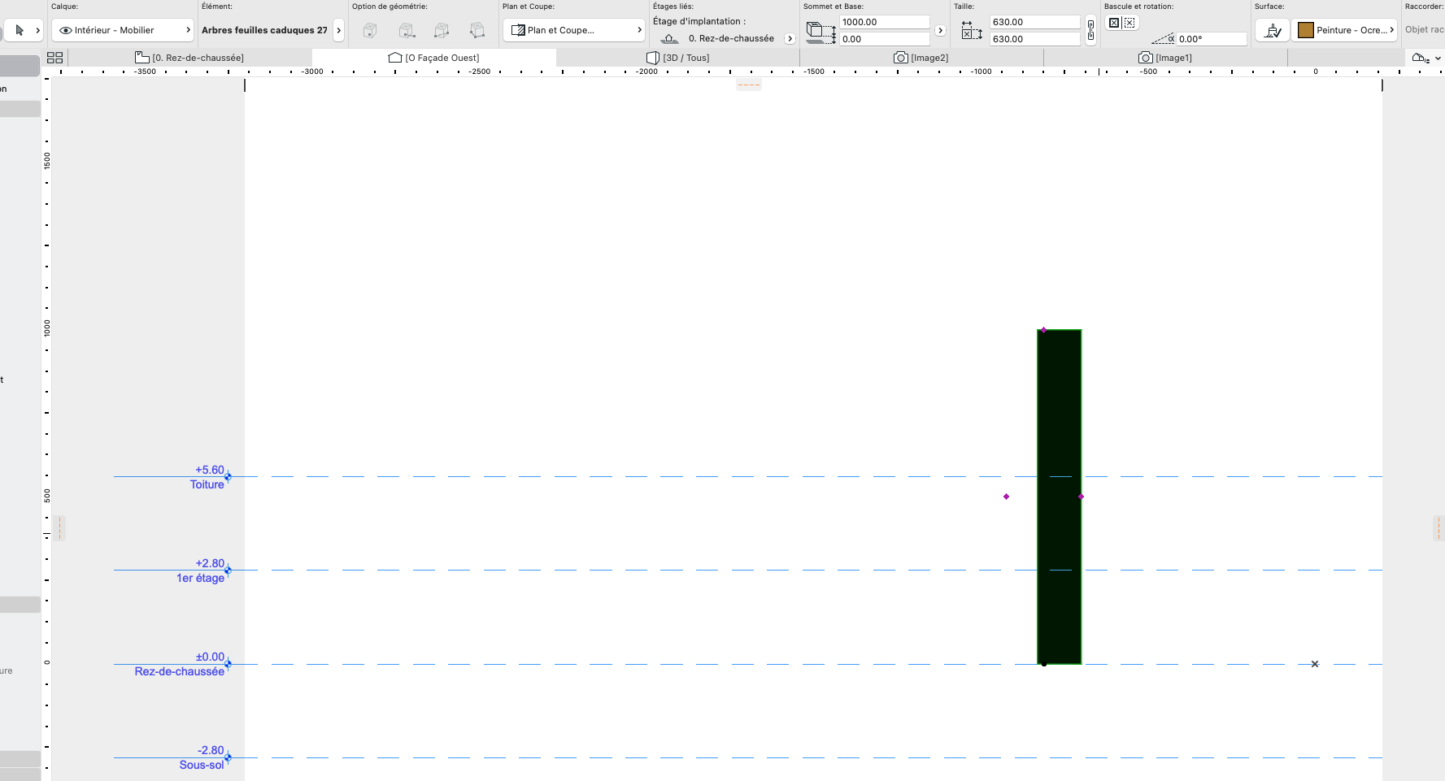
Task: Switch to the 3D / Tous tab
Action: coord(678,58)
